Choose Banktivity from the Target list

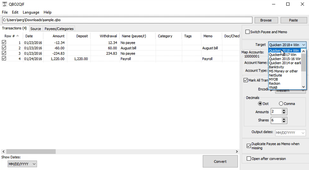[285, 67]
